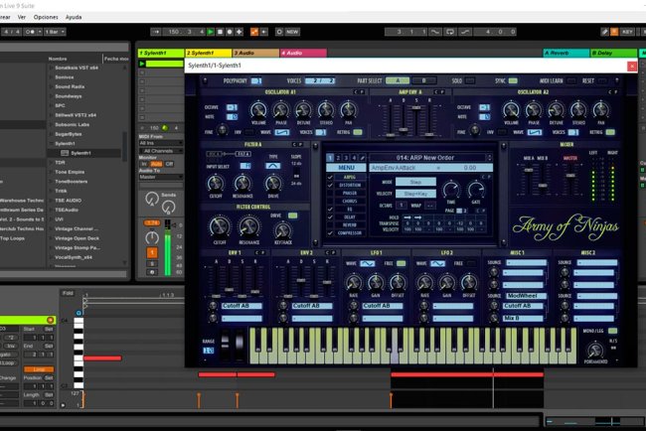Viewport: 646px width, 431px height.
Task: Set Monitor to Off
Action: click(169, 164)
